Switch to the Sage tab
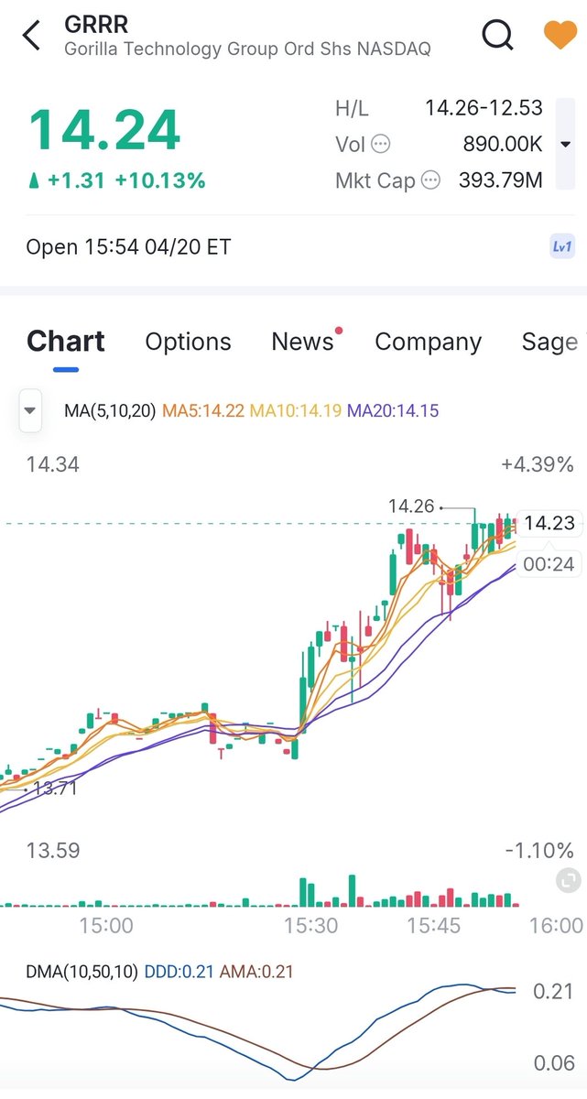 [550, 342]
